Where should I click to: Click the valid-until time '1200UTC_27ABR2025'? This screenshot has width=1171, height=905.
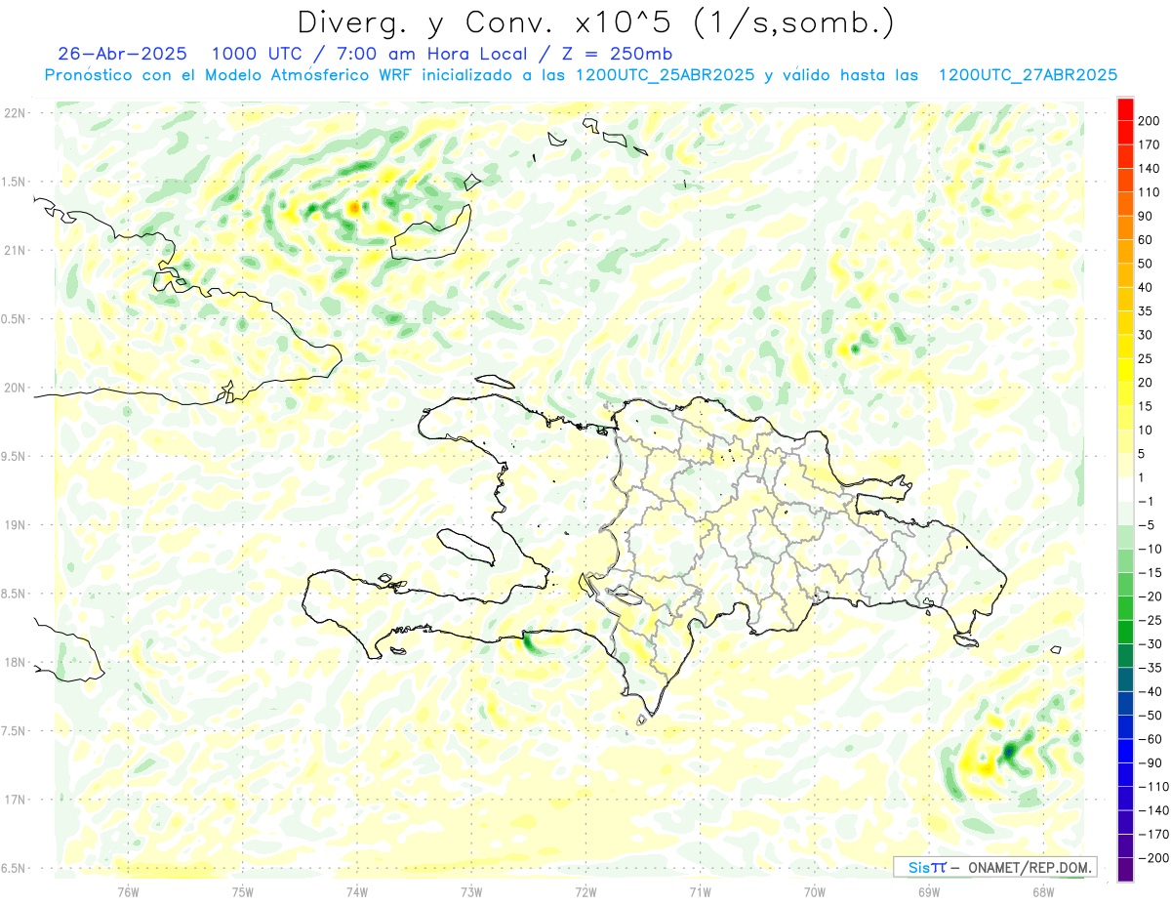click(x=1028, y=75)
